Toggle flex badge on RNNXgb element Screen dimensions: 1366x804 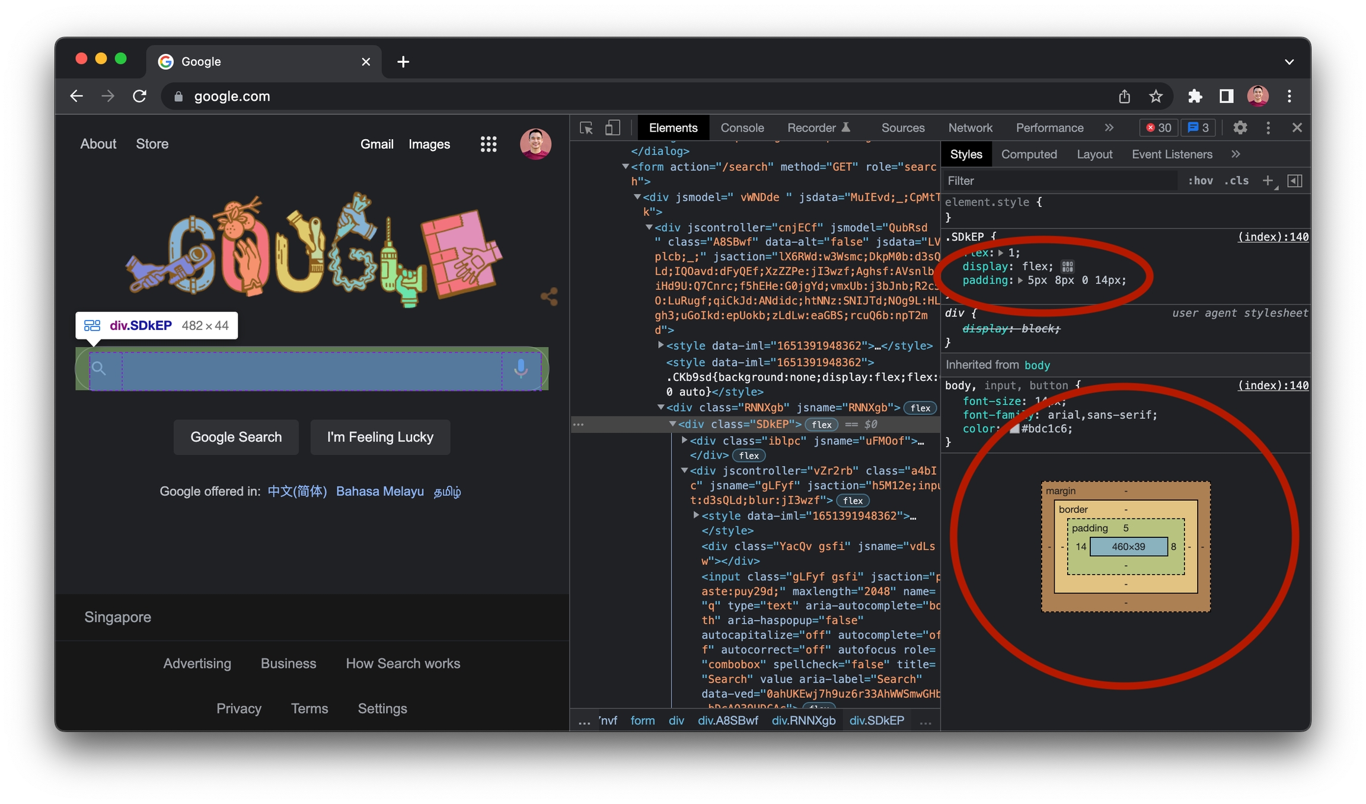point(920,408)
